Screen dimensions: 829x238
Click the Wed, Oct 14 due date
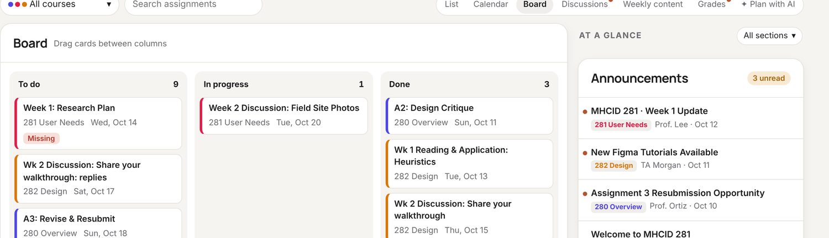pyautogui.click(x=114, y=123)
